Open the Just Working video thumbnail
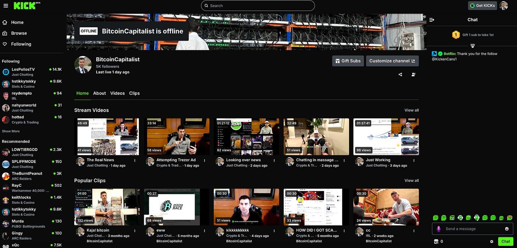 pyautogui.click(x=386, y=137)
